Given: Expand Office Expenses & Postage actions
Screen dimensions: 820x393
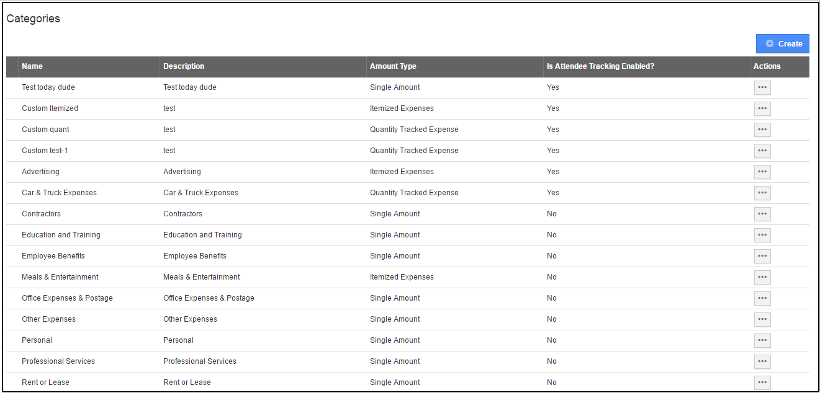Looking at the screenshot, I should pos(762,298).
